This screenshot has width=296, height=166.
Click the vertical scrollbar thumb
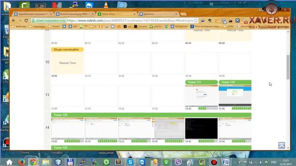[x=288, y=67]
